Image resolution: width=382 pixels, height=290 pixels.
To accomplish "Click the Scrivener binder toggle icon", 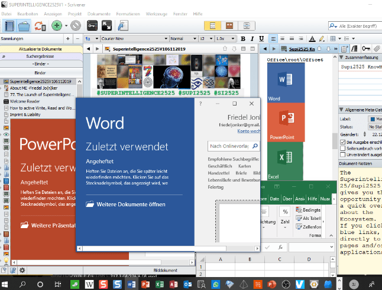I will [x=8, y=25].
